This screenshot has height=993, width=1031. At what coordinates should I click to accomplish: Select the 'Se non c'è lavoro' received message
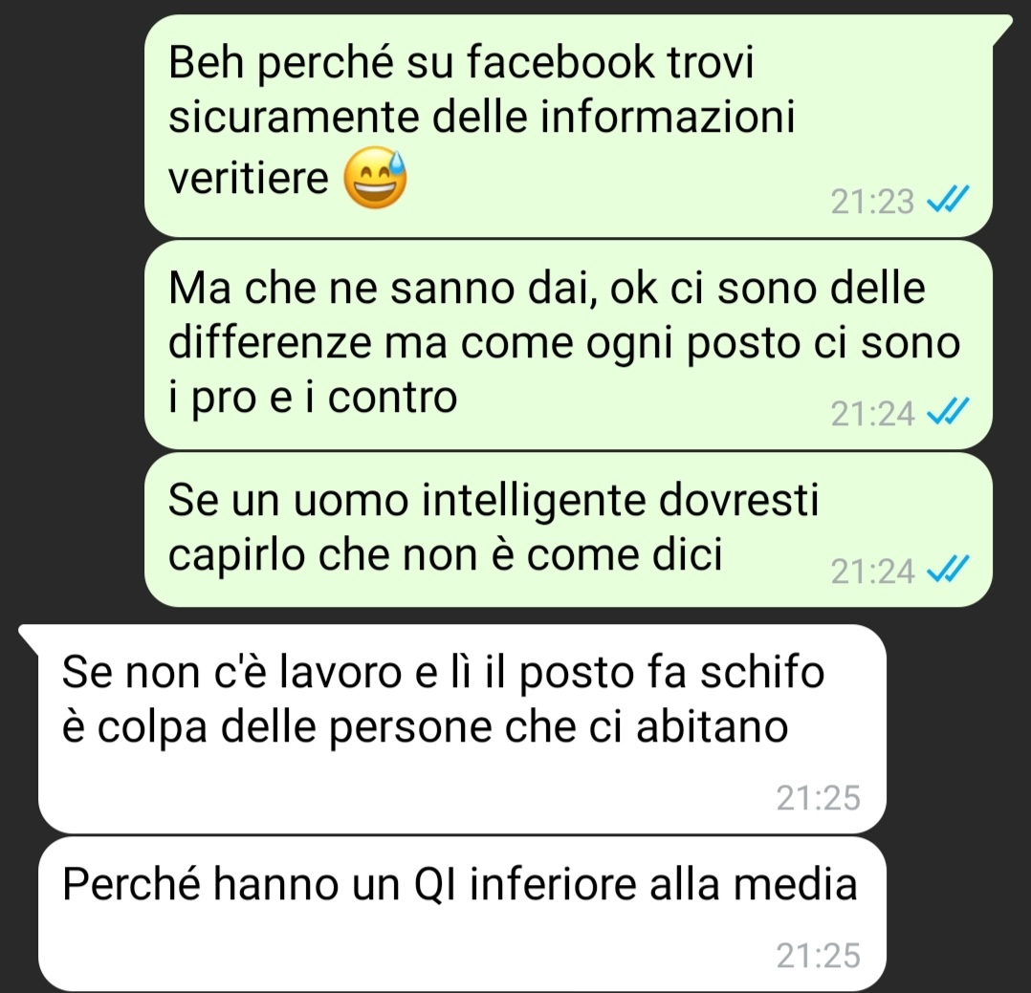pyautogui.click(x=453, y=729)
